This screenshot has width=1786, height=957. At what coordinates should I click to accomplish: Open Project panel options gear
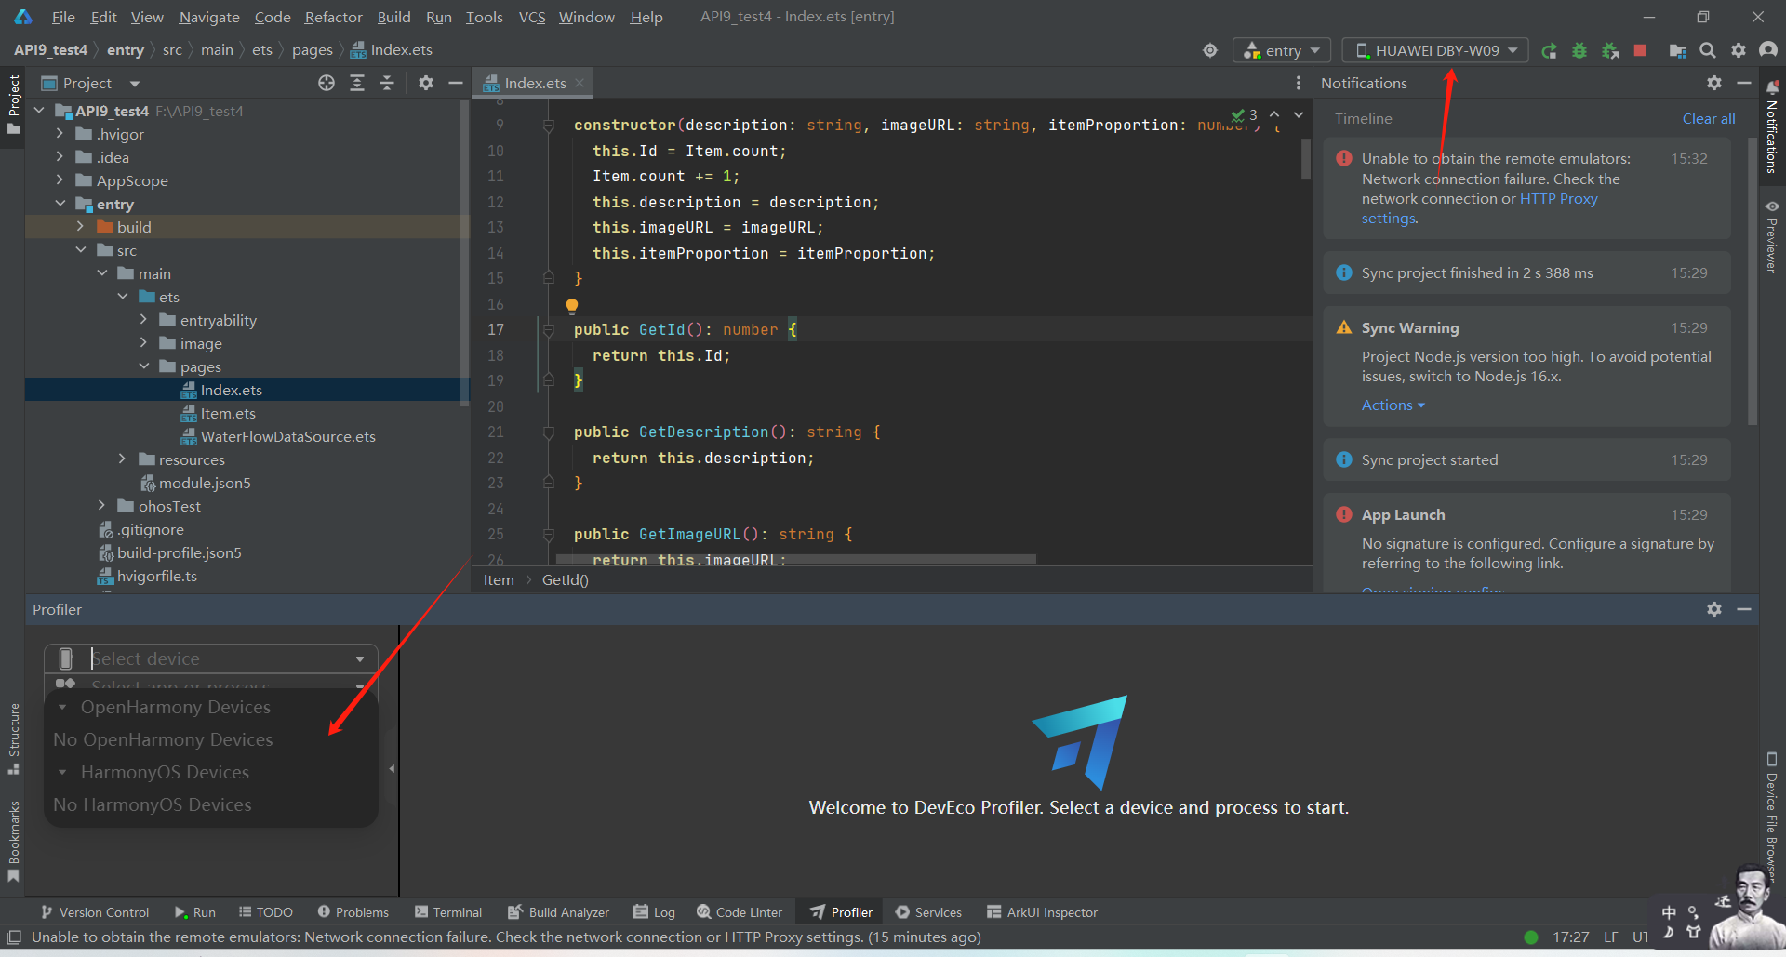tap(426, 83)
